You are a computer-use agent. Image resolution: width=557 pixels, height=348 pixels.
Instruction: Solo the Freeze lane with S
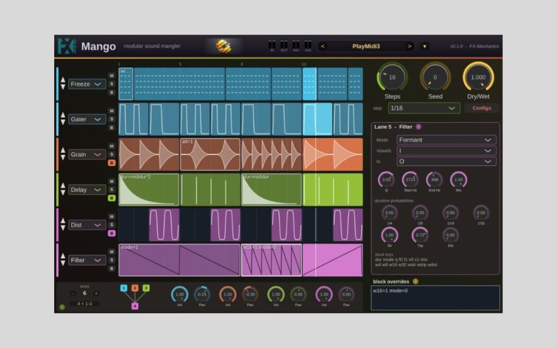pos(111,84)
